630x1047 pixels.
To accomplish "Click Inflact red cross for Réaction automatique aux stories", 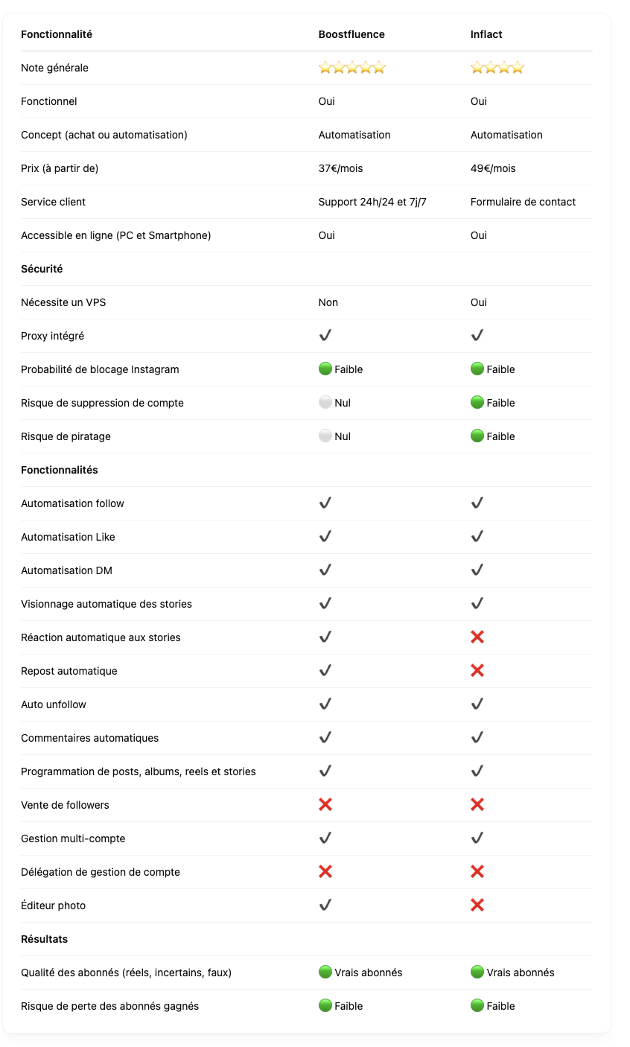I will (x=477, y=637).
